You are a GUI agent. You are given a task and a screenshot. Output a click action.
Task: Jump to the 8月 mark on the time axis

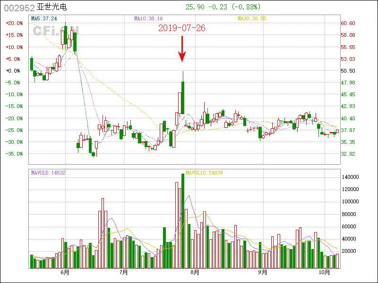coord(194,273)
